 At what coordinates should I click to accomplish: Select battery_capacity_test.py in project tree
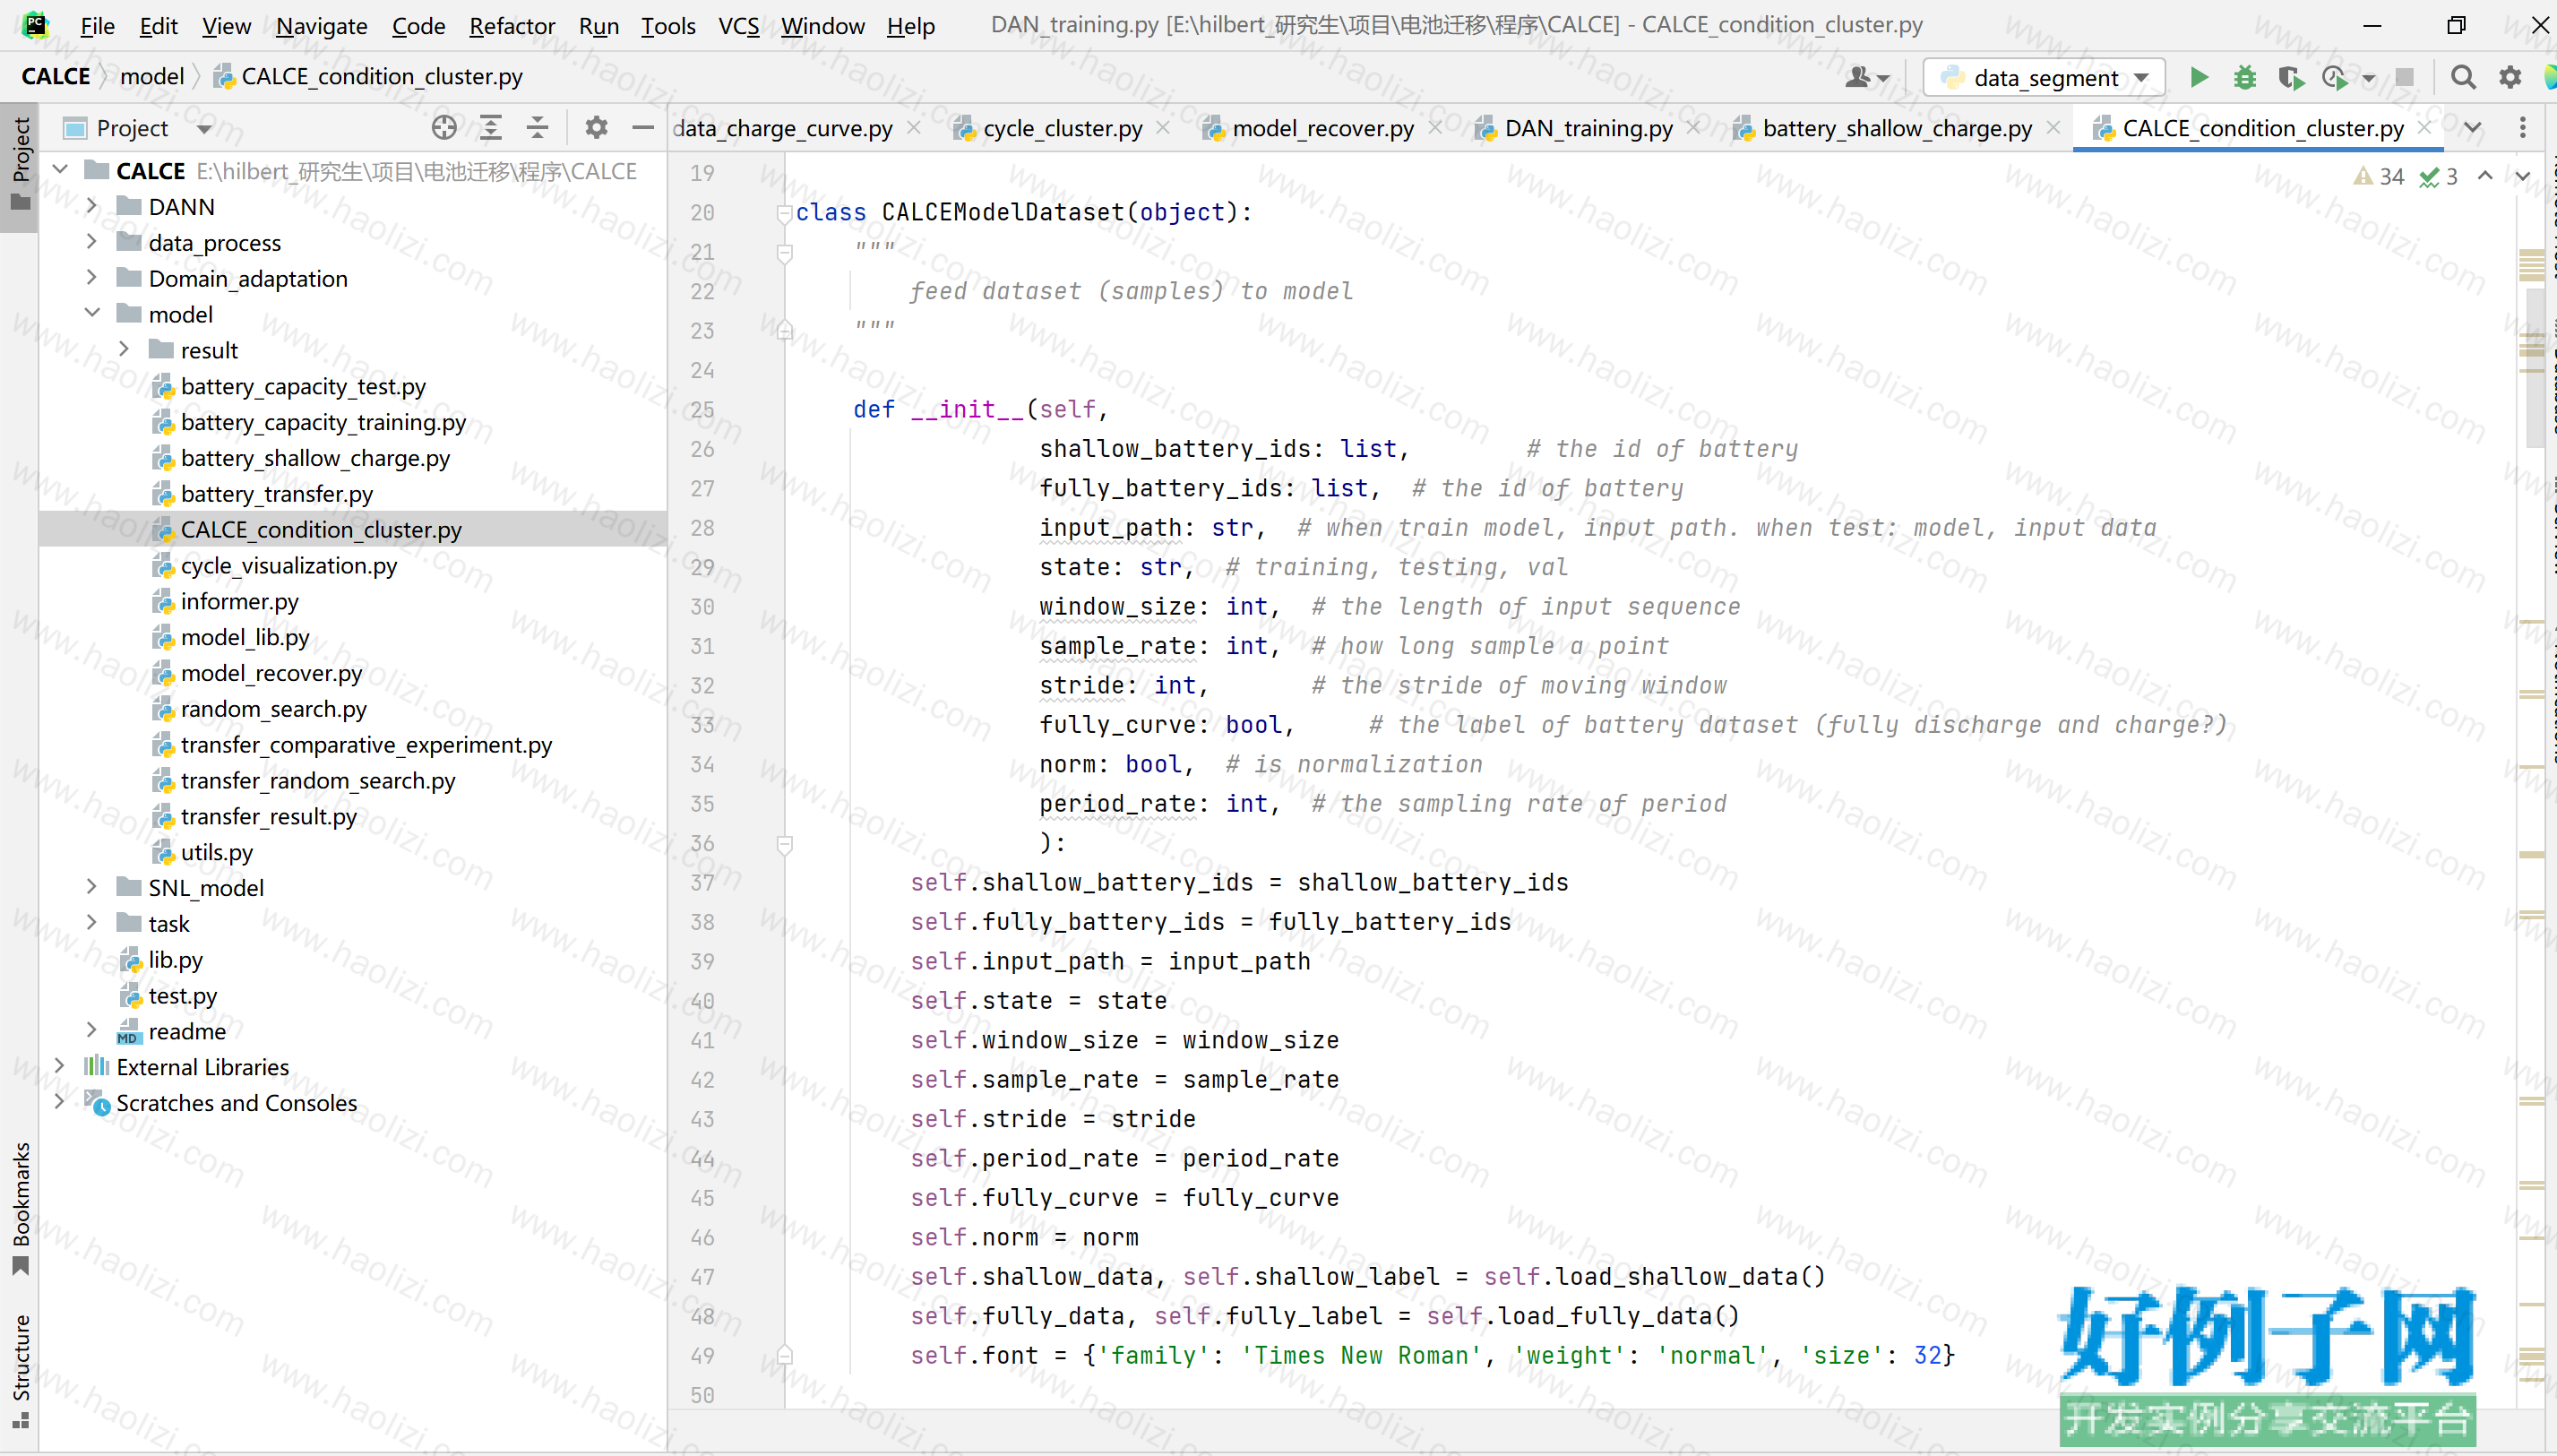click(303, 386)
